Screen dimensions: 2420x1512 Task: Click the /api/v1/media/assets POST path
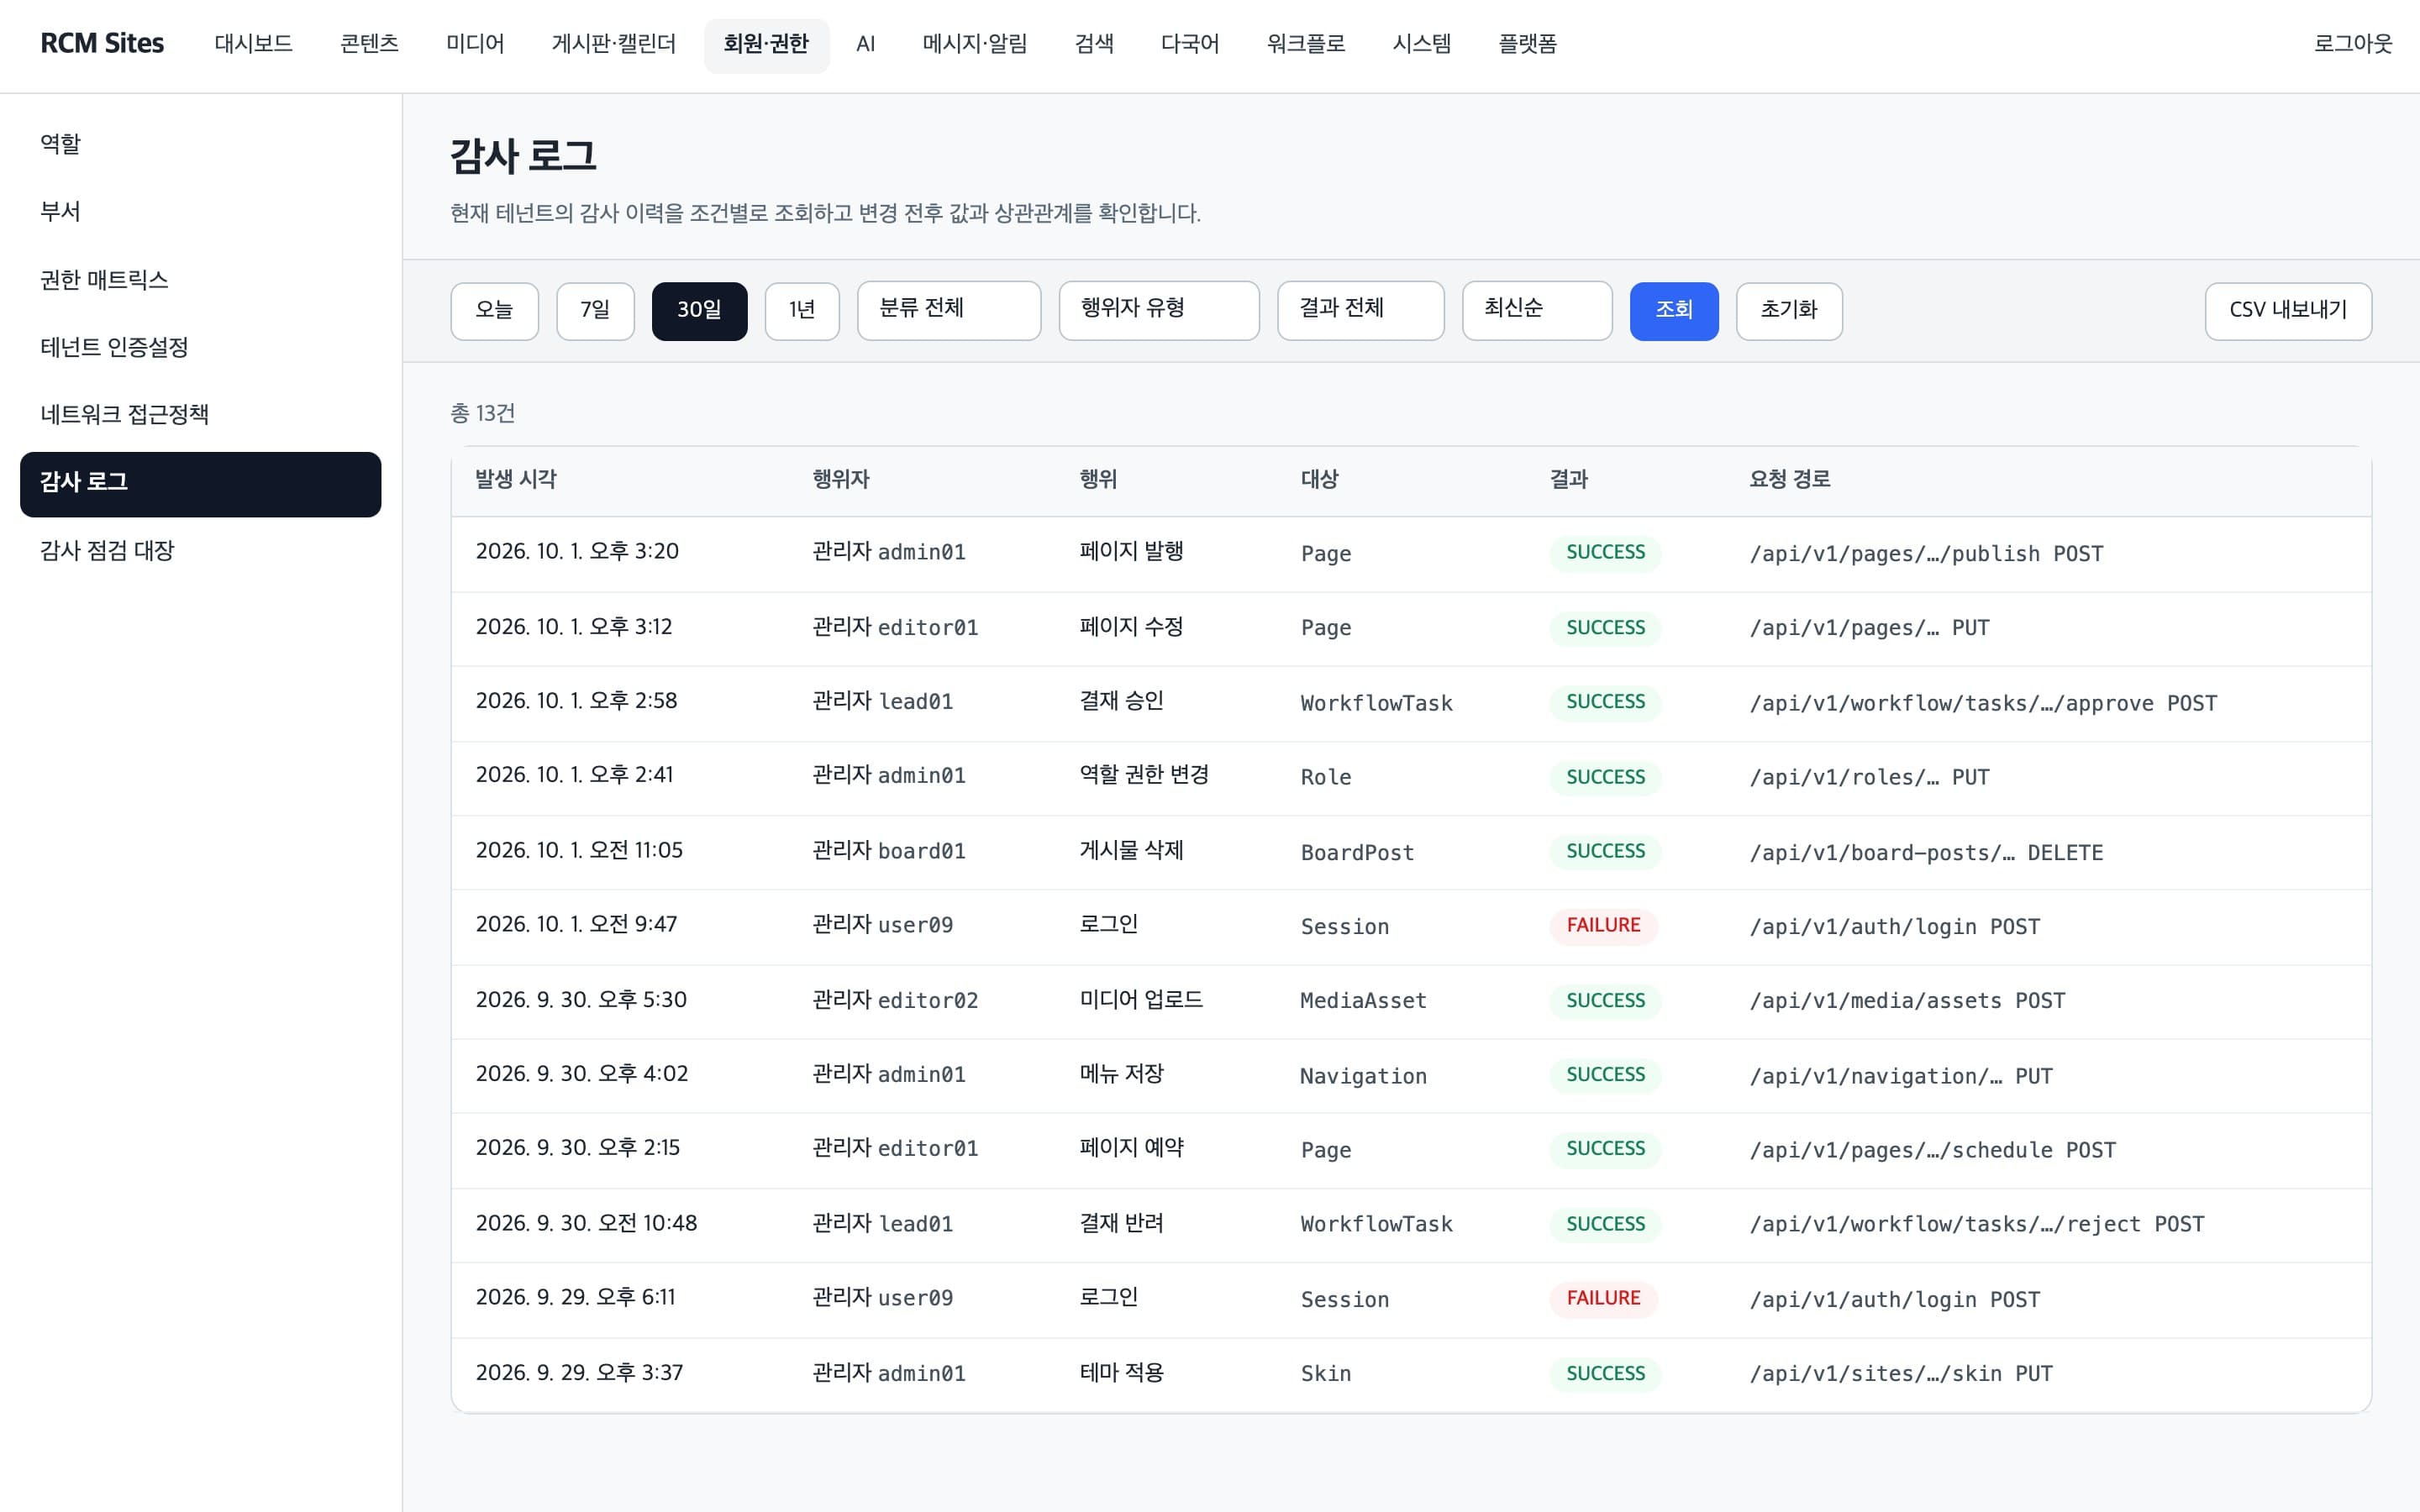(1907, 1001)
